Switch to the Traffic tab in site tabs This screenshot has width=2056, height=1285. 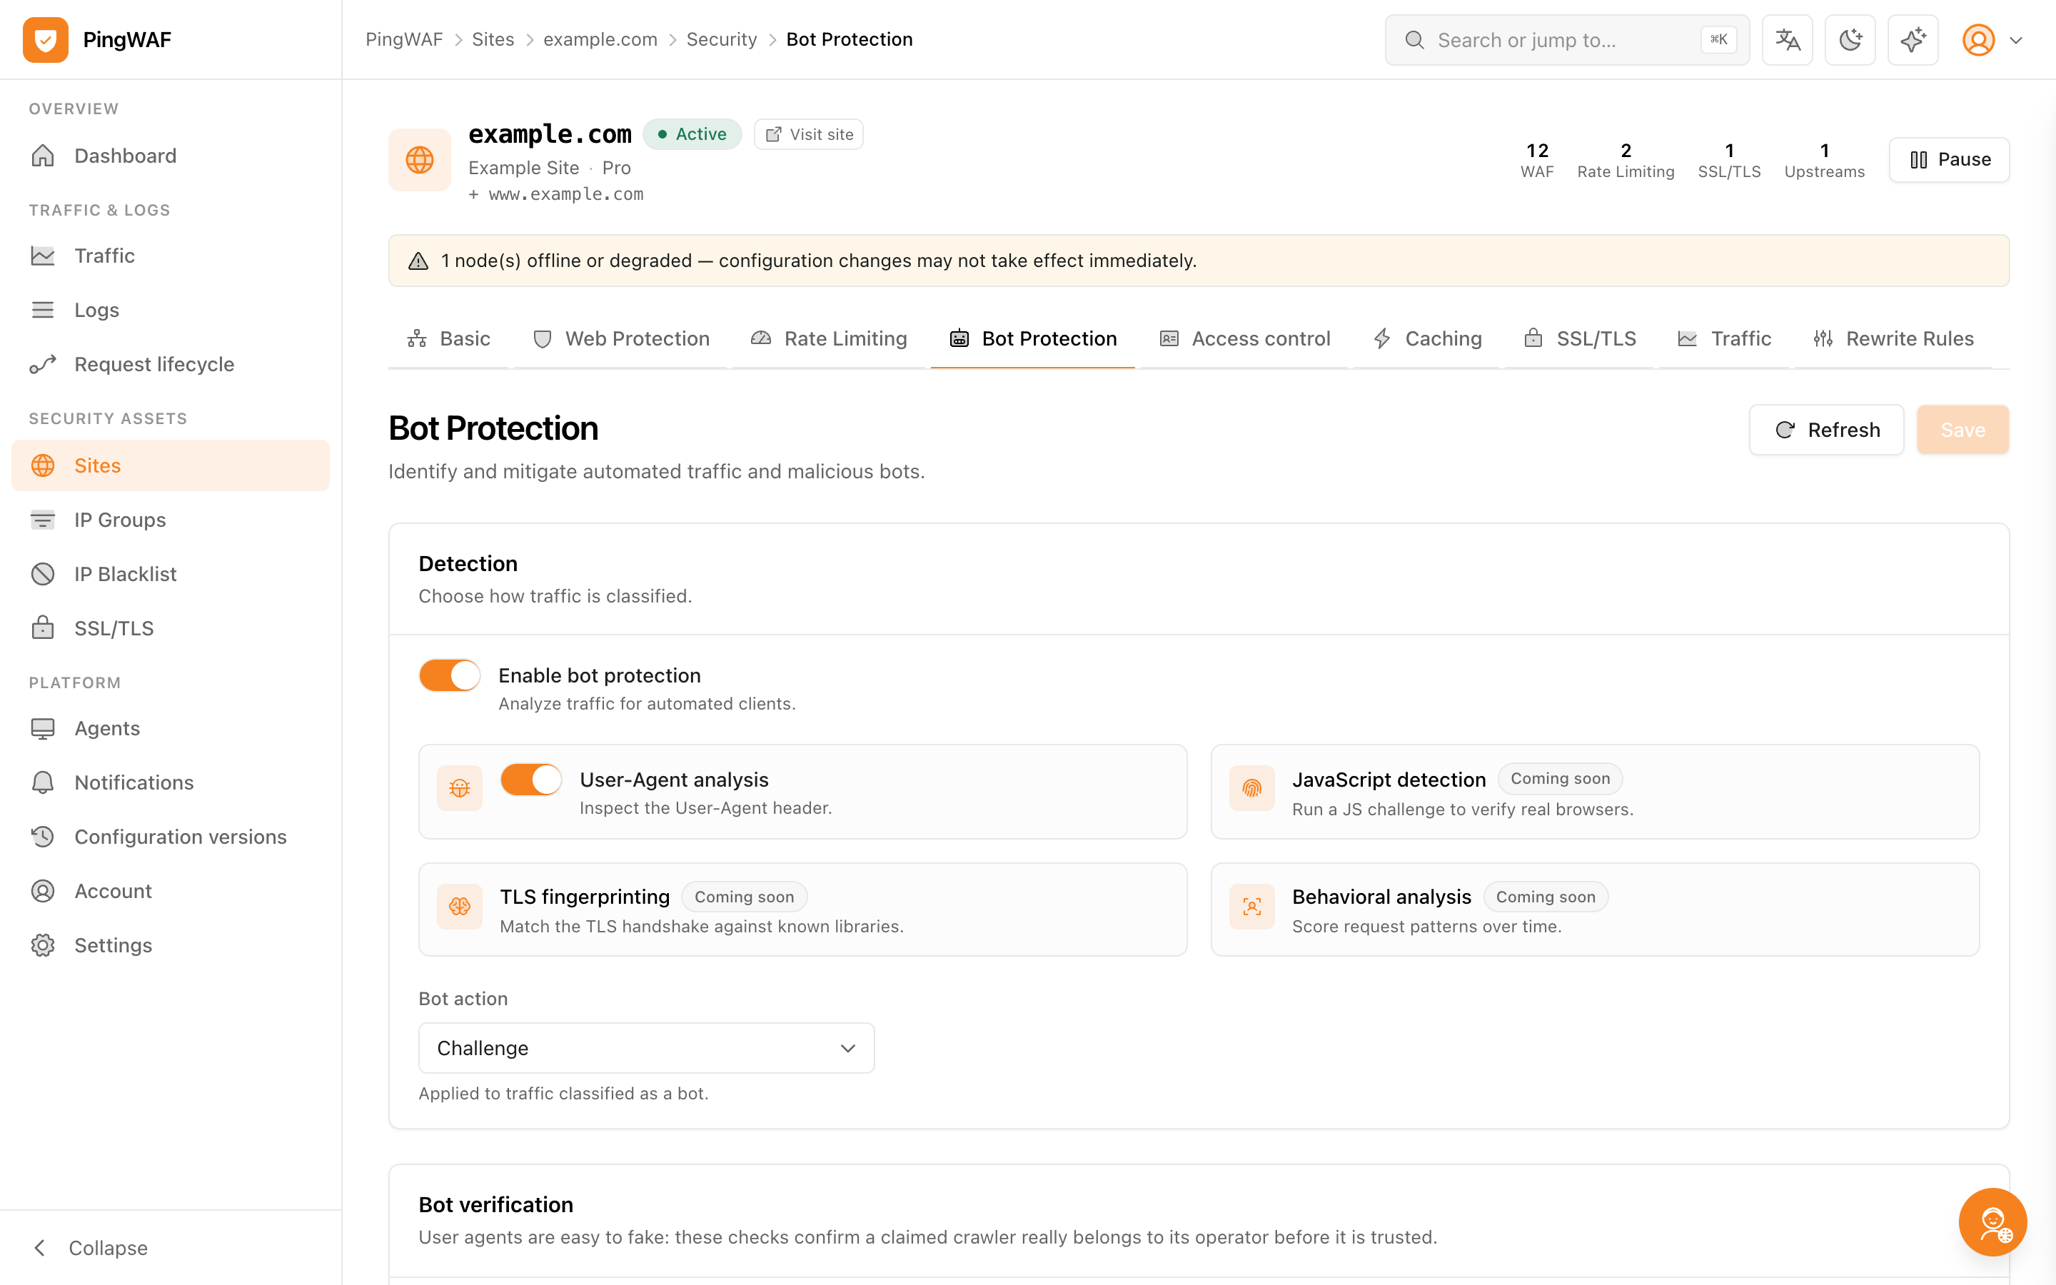coord(1725,339)
